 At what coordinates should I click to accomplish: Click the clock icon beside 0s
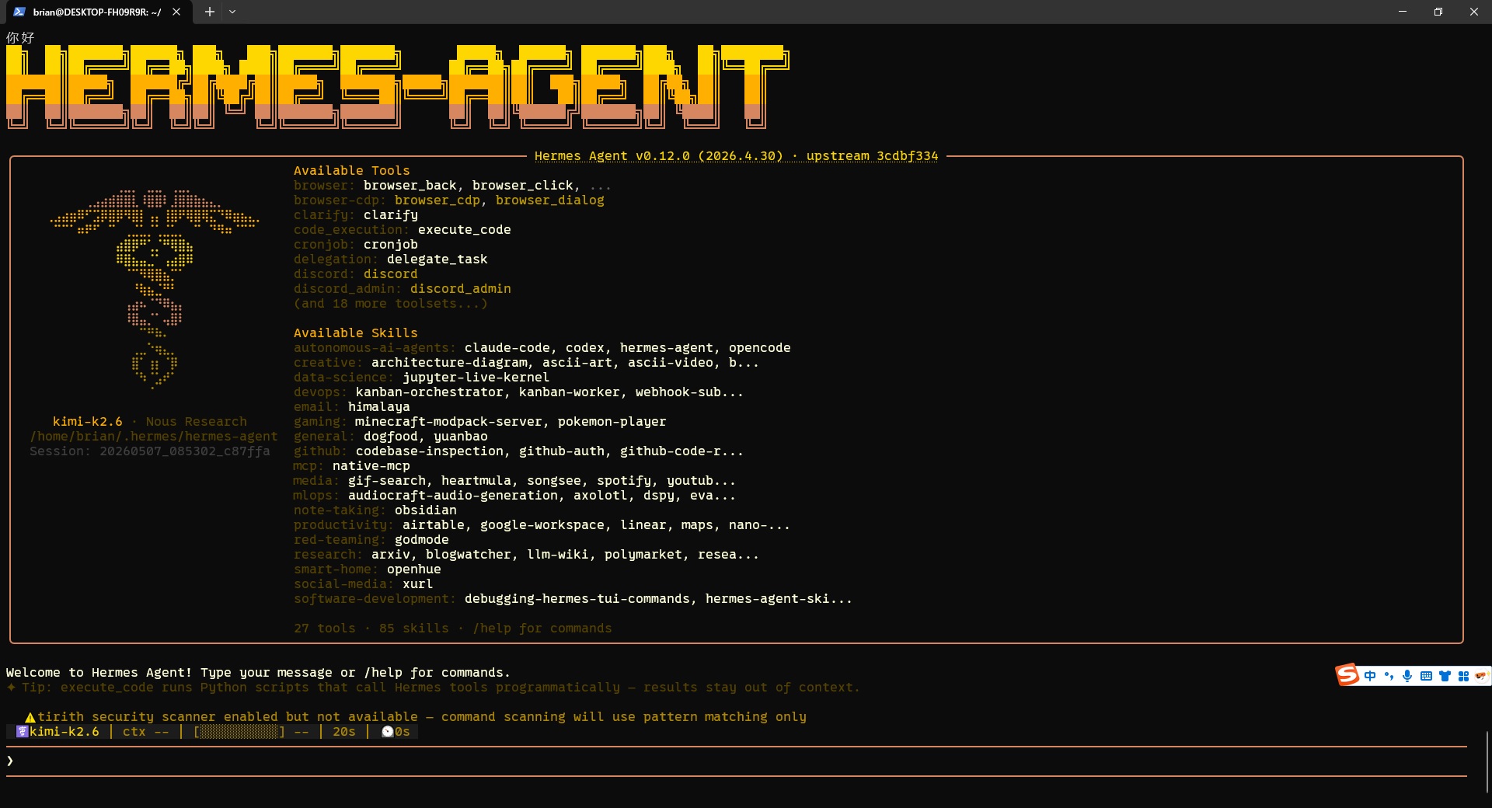tap(387, 732)
